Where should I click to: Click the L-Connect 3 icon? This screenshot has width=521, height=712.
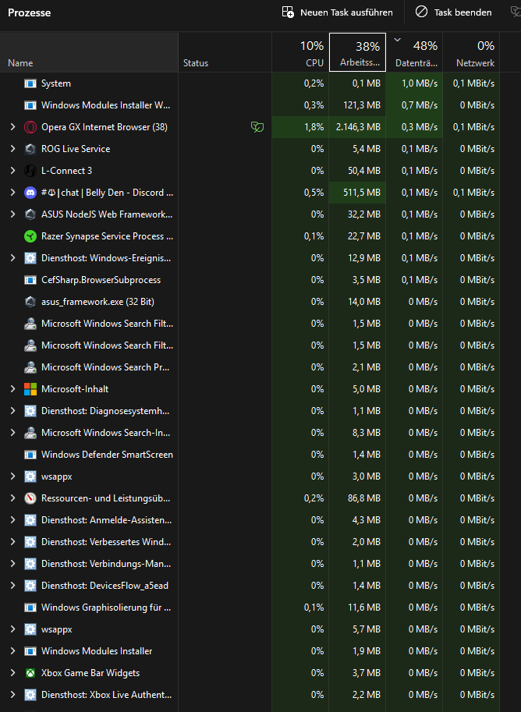[x=30, y=171]
